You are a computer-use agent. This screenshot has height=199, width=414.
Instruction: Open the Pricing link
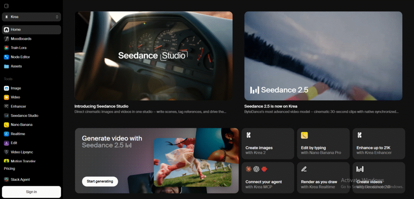10,169
